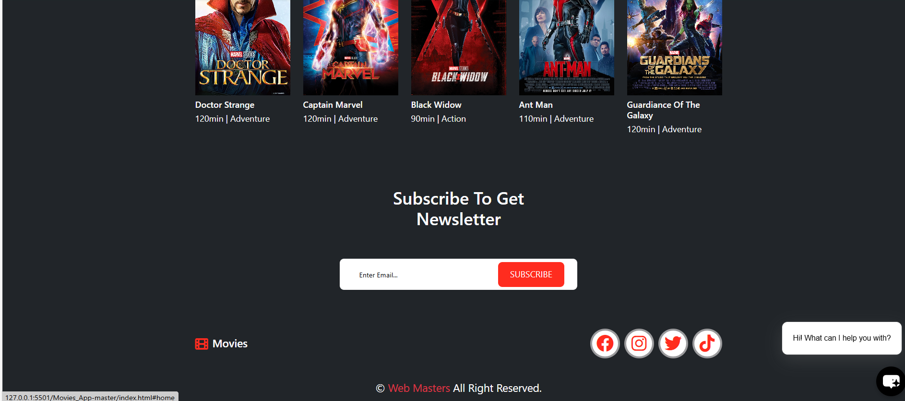The height and width of the screenshot is (401, 905).
Task: Click the 'Hi! What can I help you with?' chat message
Action: click(842, 338)
